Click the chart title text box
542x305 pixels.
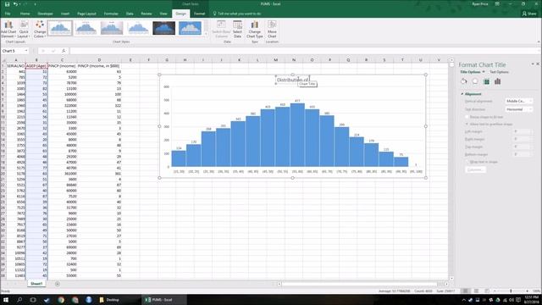pos(292,80)
